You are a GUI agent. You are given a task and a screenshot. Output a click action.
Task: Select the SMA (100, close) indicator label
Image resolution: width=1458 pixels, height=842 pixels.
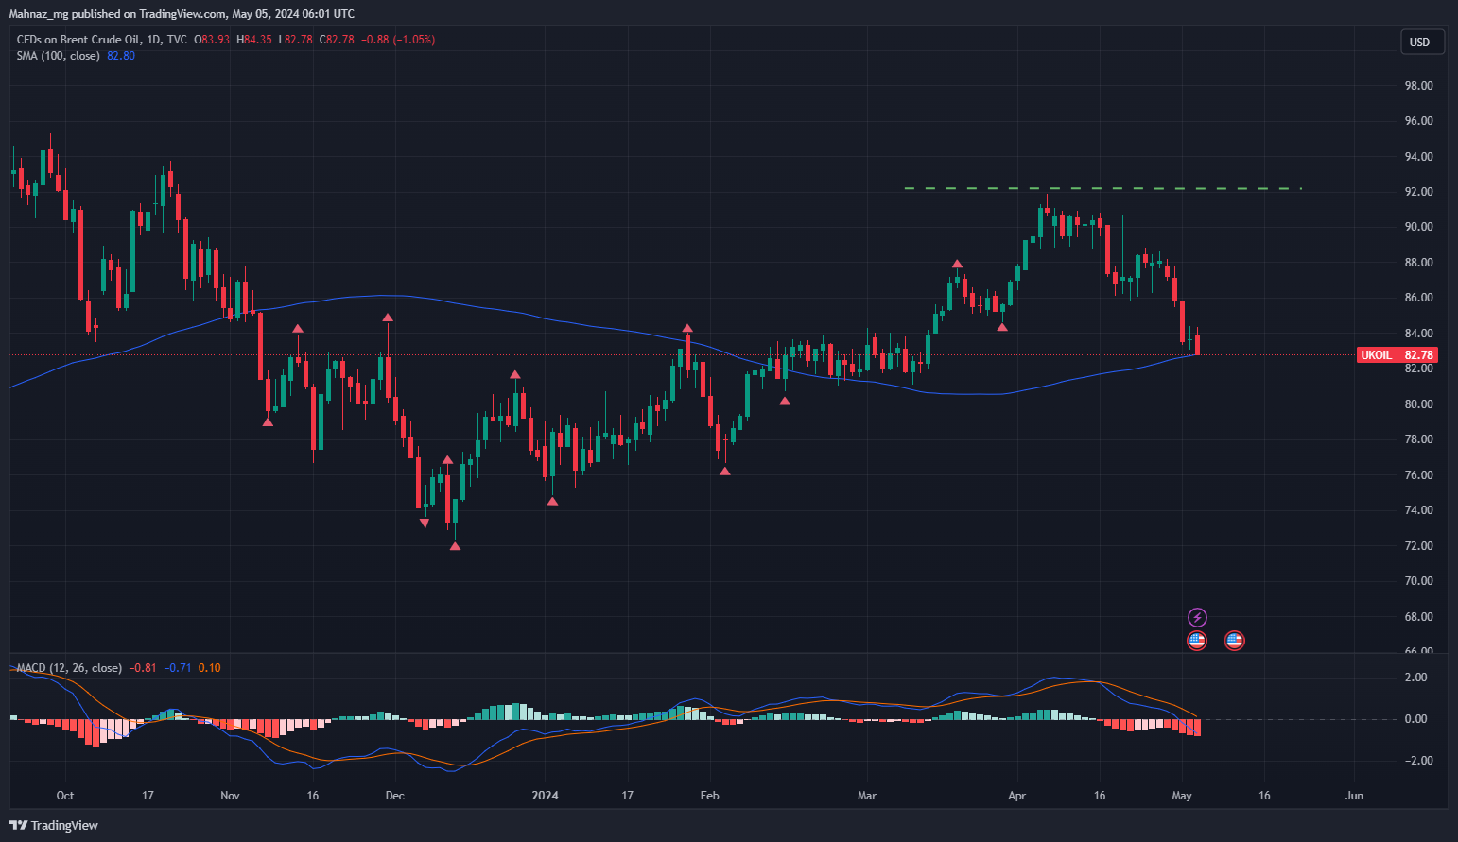point(58,56)
